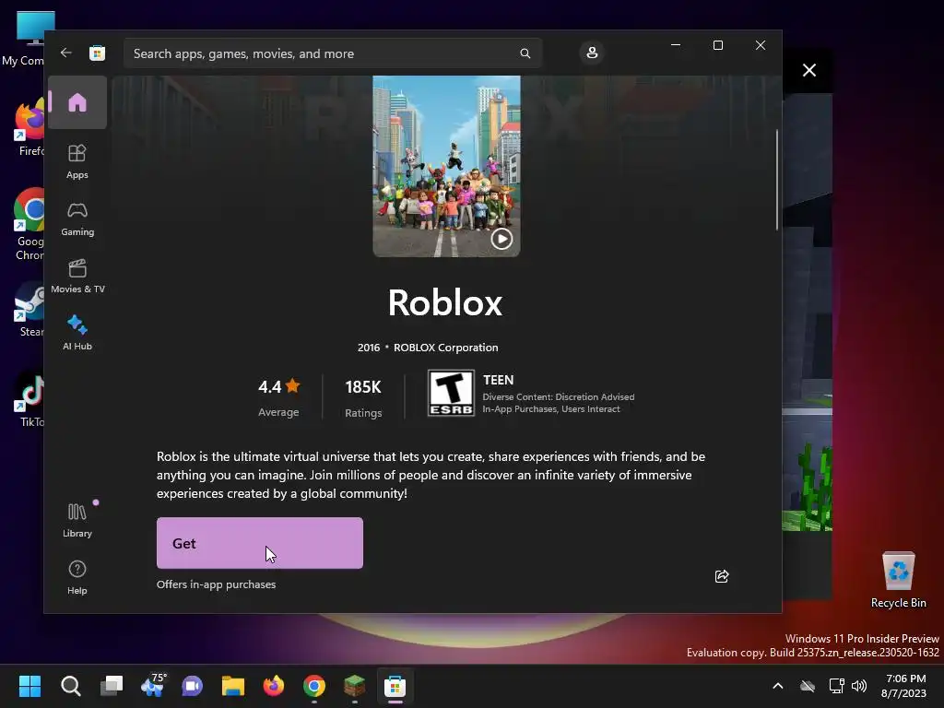Click the Store page vertical scrollbar
The width and height of the screenshot is (944, 708).
coord(776,180)
